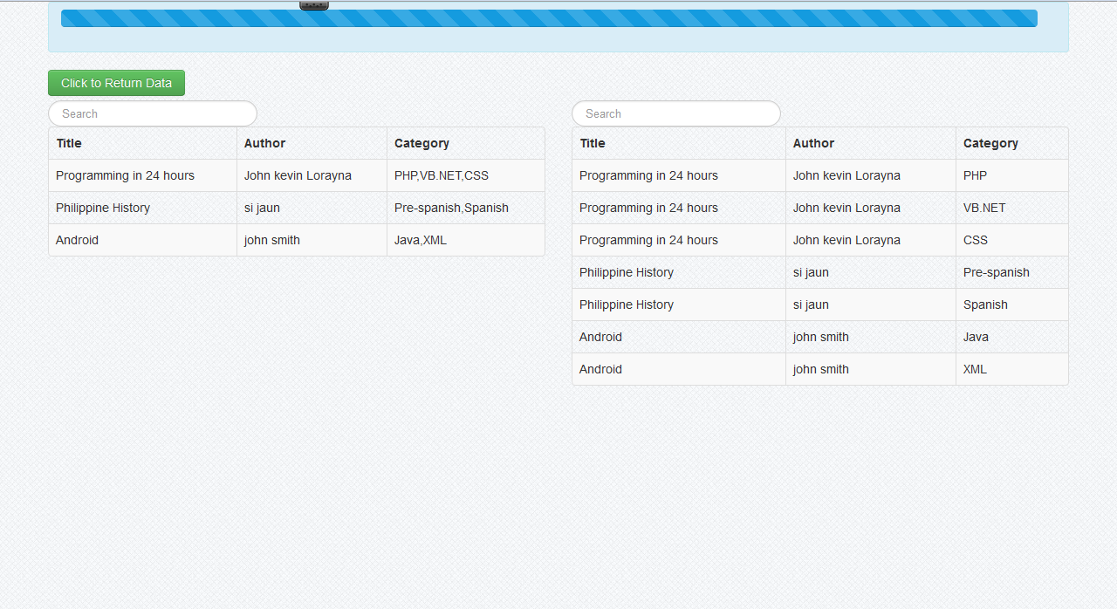1117x609 pixels.
Task: Select the Author header in the left table
Action: [264, 143]
